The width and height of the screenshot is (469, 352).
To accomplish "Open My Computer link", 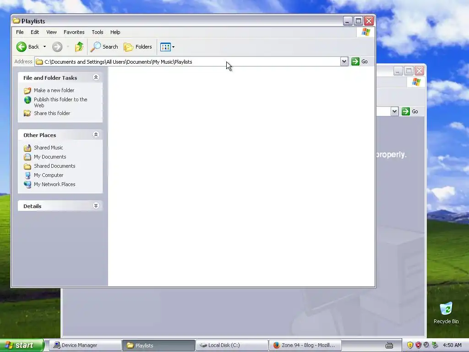I will (49, 175).
